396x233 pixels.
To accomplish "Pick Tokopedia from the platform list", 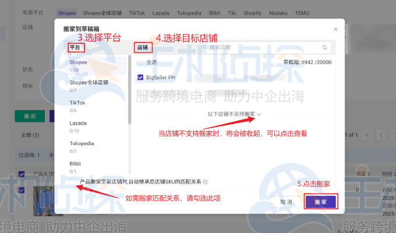I will tap(82, 143).
